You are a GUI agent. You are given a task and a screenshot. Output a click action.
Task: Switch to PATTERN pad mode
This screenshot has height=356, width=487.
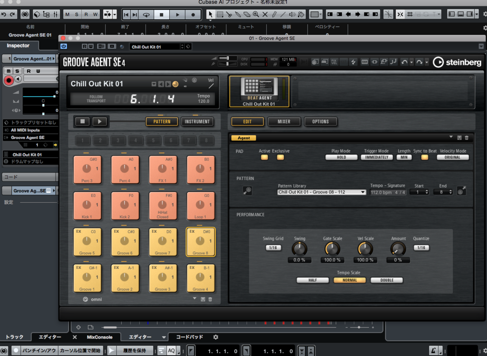point(162,121)
